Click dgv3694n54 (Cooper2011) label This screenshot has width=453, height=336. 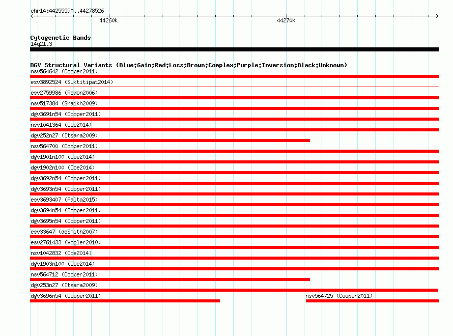click(x=66, y=210)
